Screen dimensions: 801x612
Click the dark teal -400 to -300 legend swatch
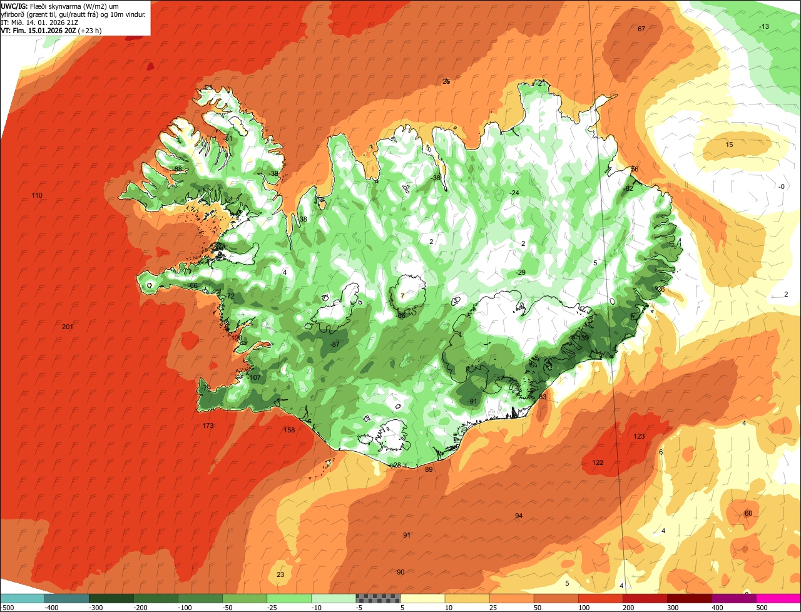click(66, 598)
